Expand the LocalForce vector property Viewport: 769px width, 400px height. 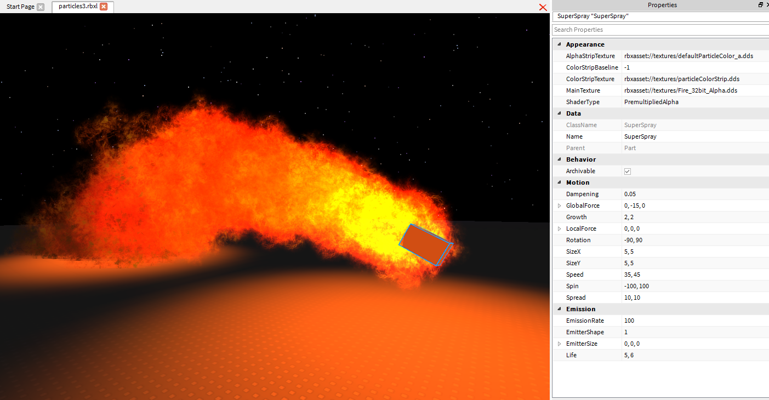tap(559, 228)
